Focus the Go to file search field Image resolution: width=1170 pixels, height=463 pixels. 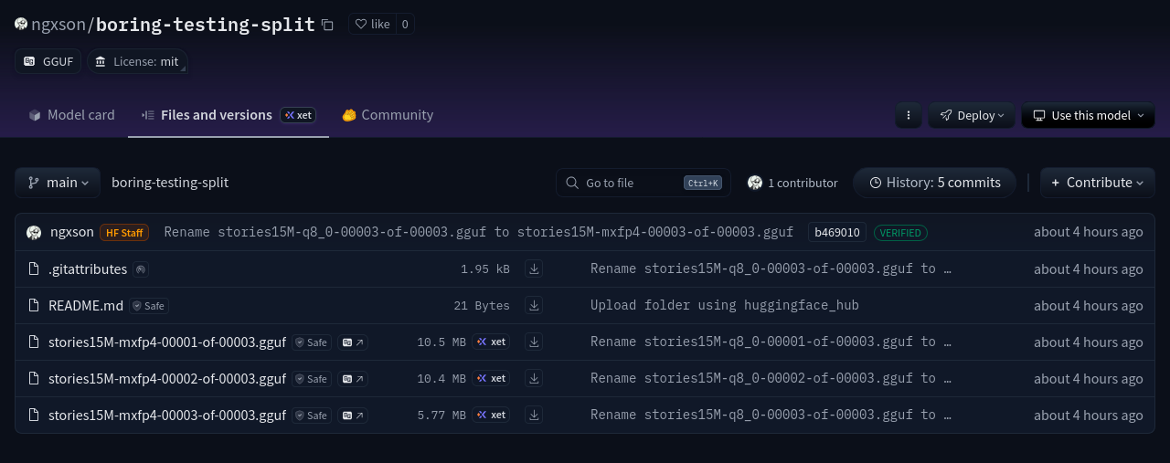tap(643, 183)
